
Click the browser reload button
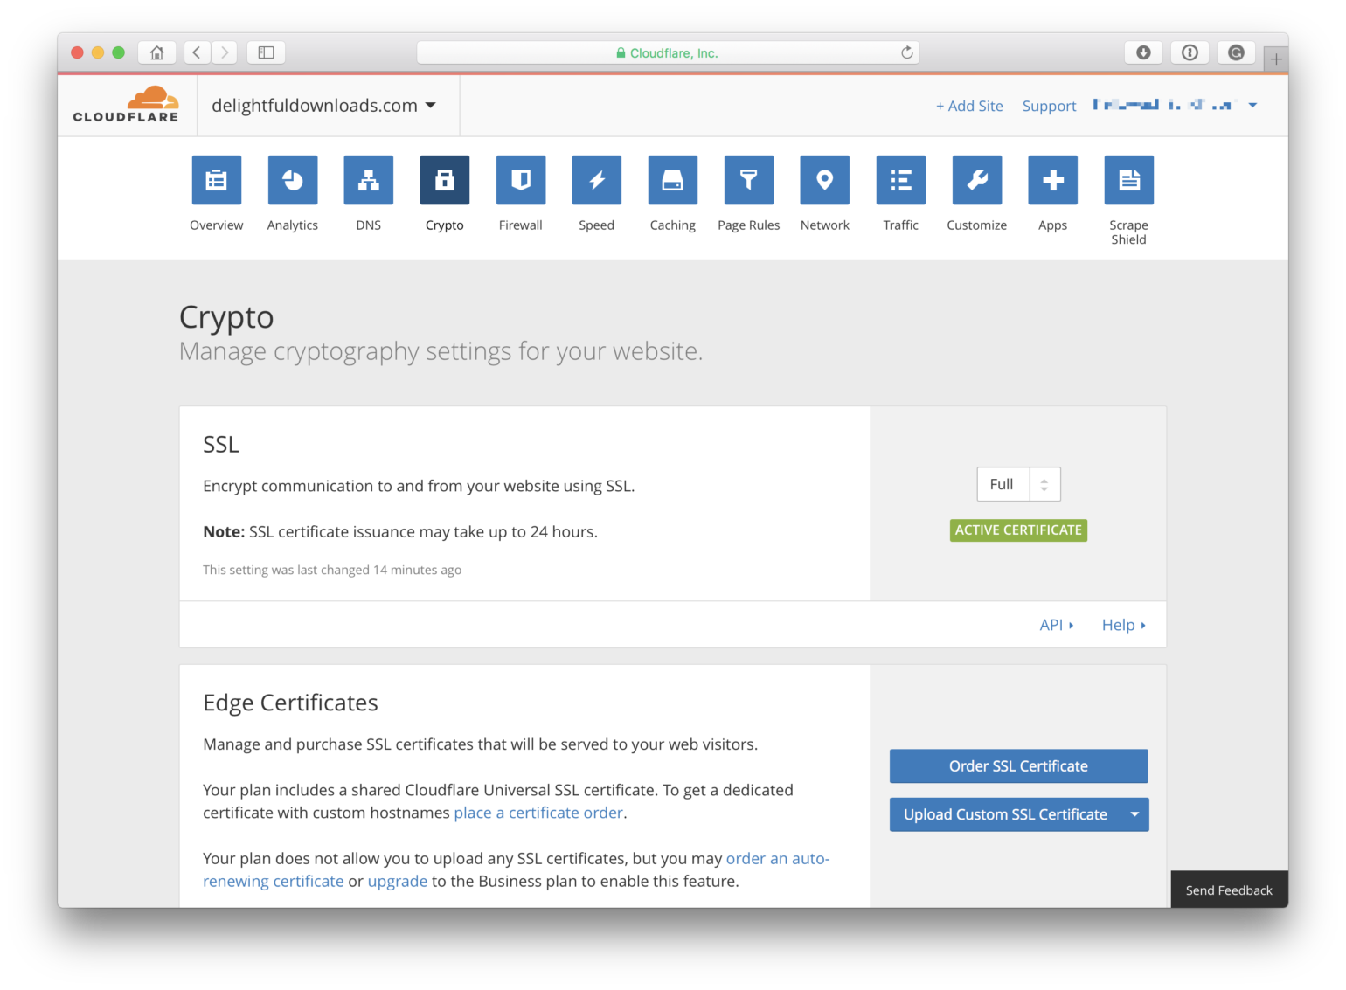(906, 52)
